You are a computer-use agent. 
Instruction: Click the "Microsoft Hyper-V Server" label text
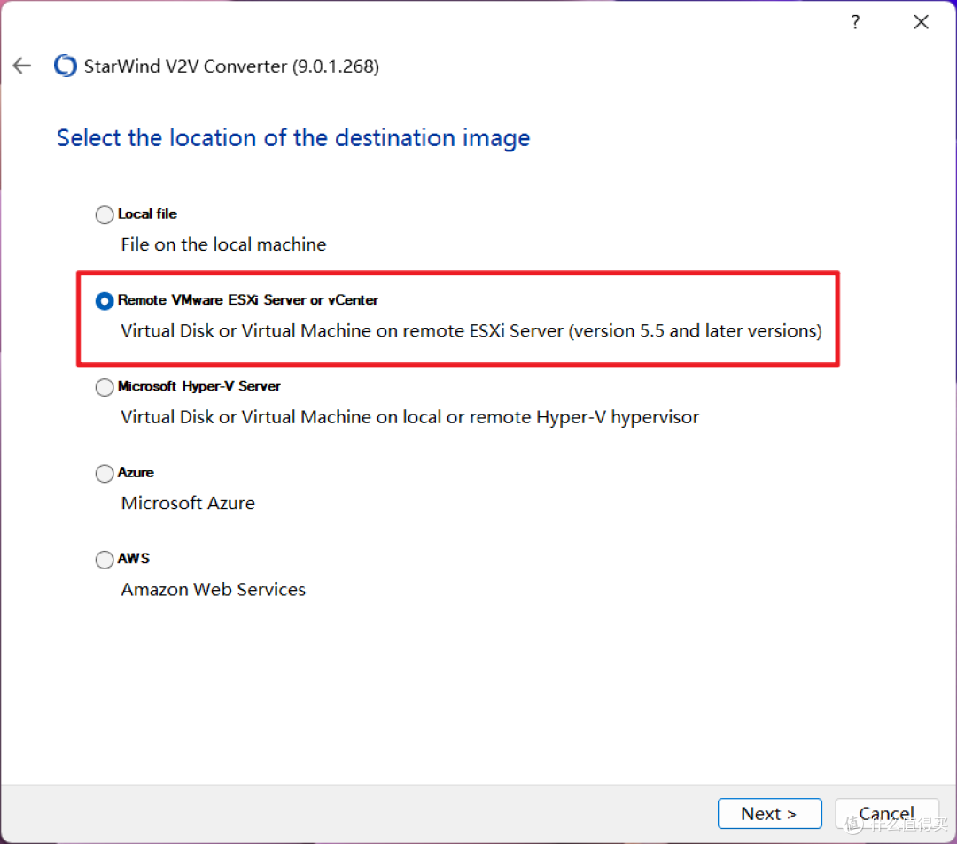pos(199,386)
